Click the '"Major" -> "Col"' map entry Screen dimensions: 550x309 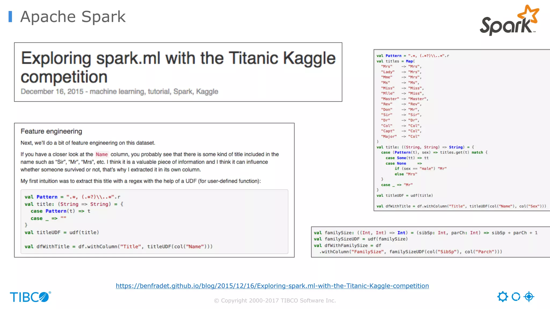[x=400, y=137]
